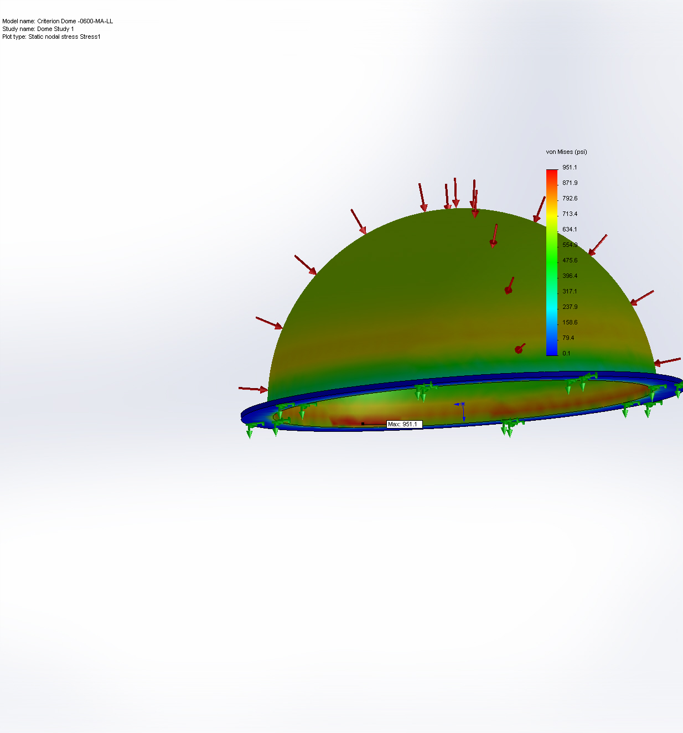Click the red pressure arrow at the dome apex

456,193
